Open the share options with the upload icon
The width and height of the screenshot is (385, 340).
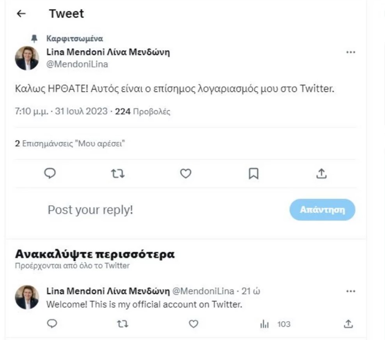(321, 174)
